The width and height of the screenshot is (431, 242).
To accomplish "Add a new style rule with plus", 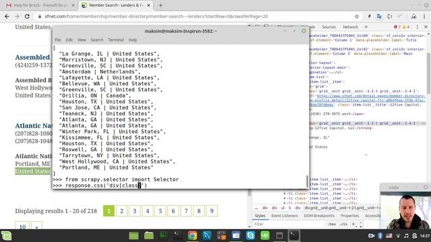I will coord(354,224).
